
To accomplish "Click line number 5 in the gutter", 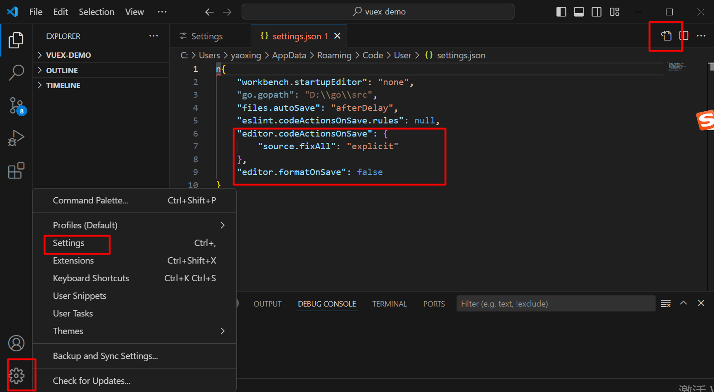I will point(195,120).
